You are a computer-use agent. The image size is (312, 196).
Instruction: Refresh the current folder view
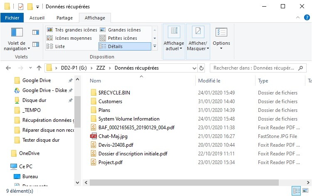click(202, 68)
